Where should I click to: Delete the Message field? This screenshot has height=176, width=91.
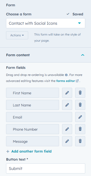pos(80,141)
